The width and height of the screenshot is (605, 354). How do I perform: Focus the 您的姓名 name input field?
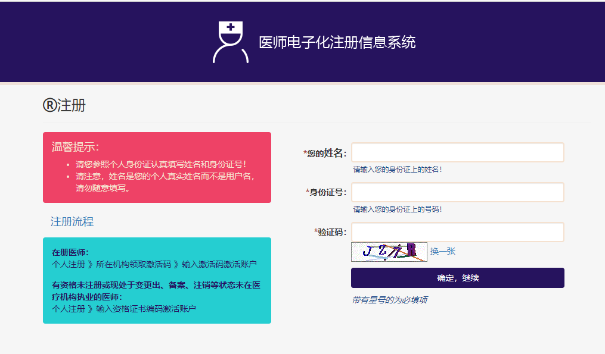click(x=457, y=153)
